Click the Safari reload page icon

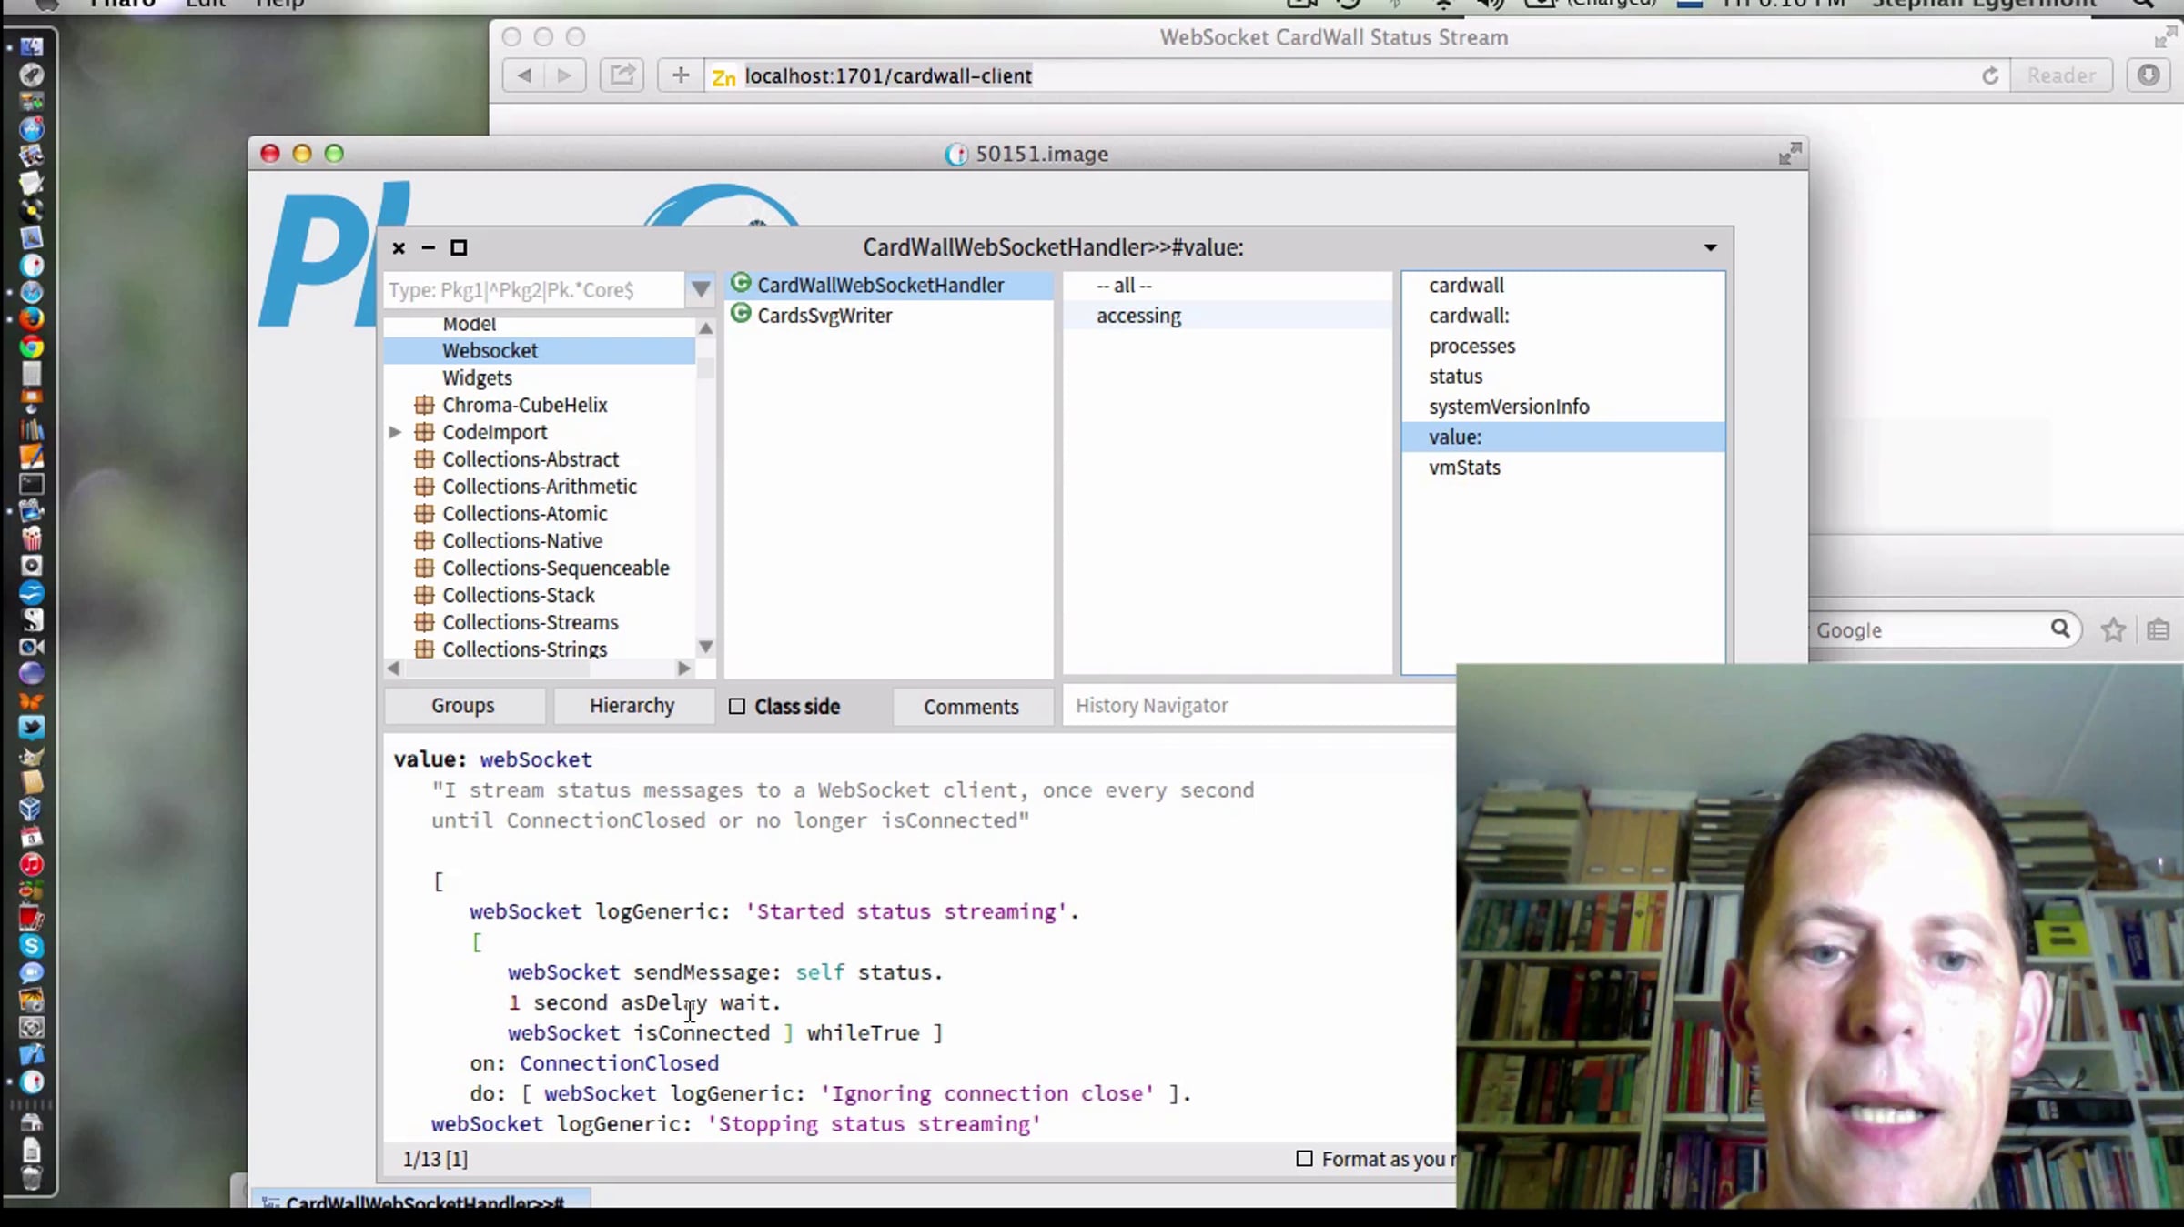point(1990,75)
